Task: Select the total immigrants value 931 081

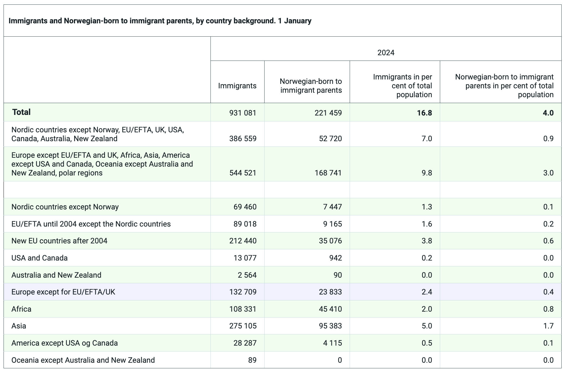Action: tap(243, 113)
